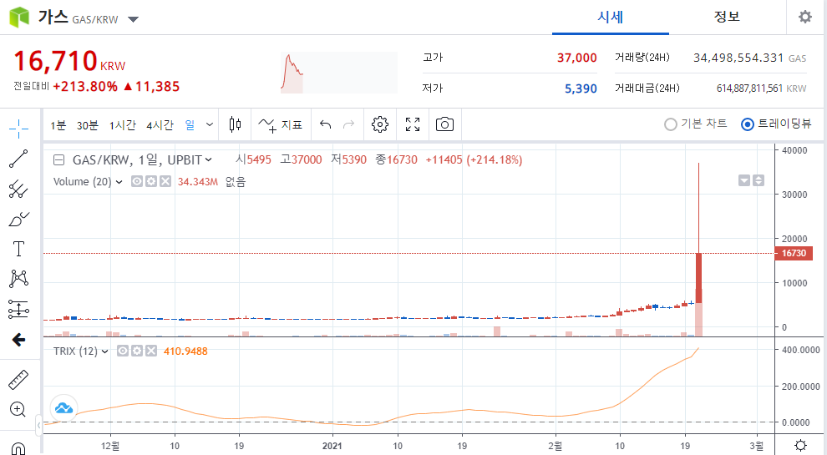
Task: Select the long position forecasting tool
Action: pos(18,310)
